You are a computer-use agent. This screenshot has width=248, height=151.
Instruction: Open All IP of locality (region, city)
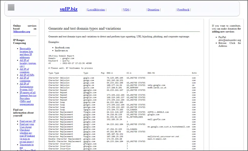[x=28, y=63]
